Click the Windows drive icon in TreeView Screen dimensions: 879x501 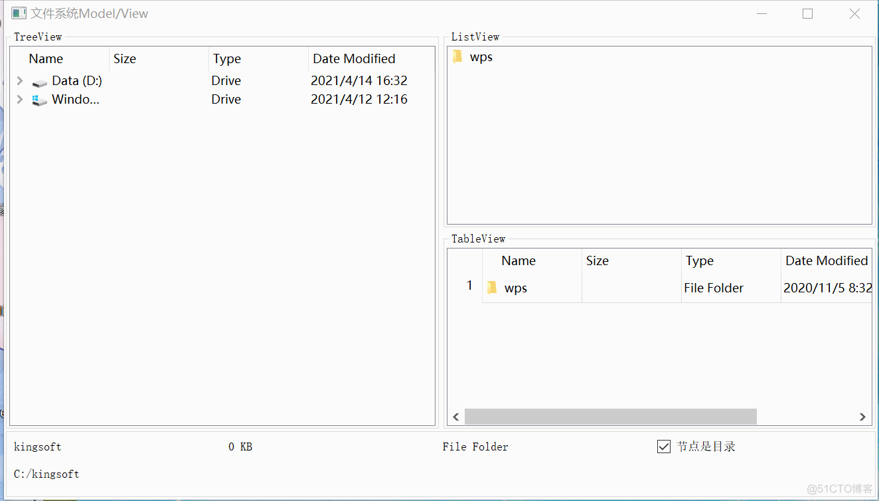click(40, 100)
